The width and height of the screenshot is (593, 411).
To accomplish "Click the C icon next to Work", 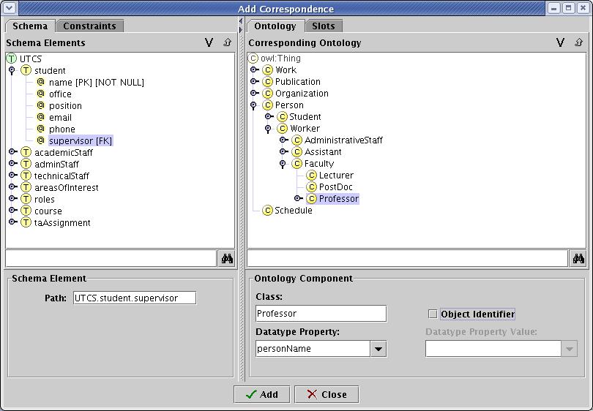I will pos(267,70).
